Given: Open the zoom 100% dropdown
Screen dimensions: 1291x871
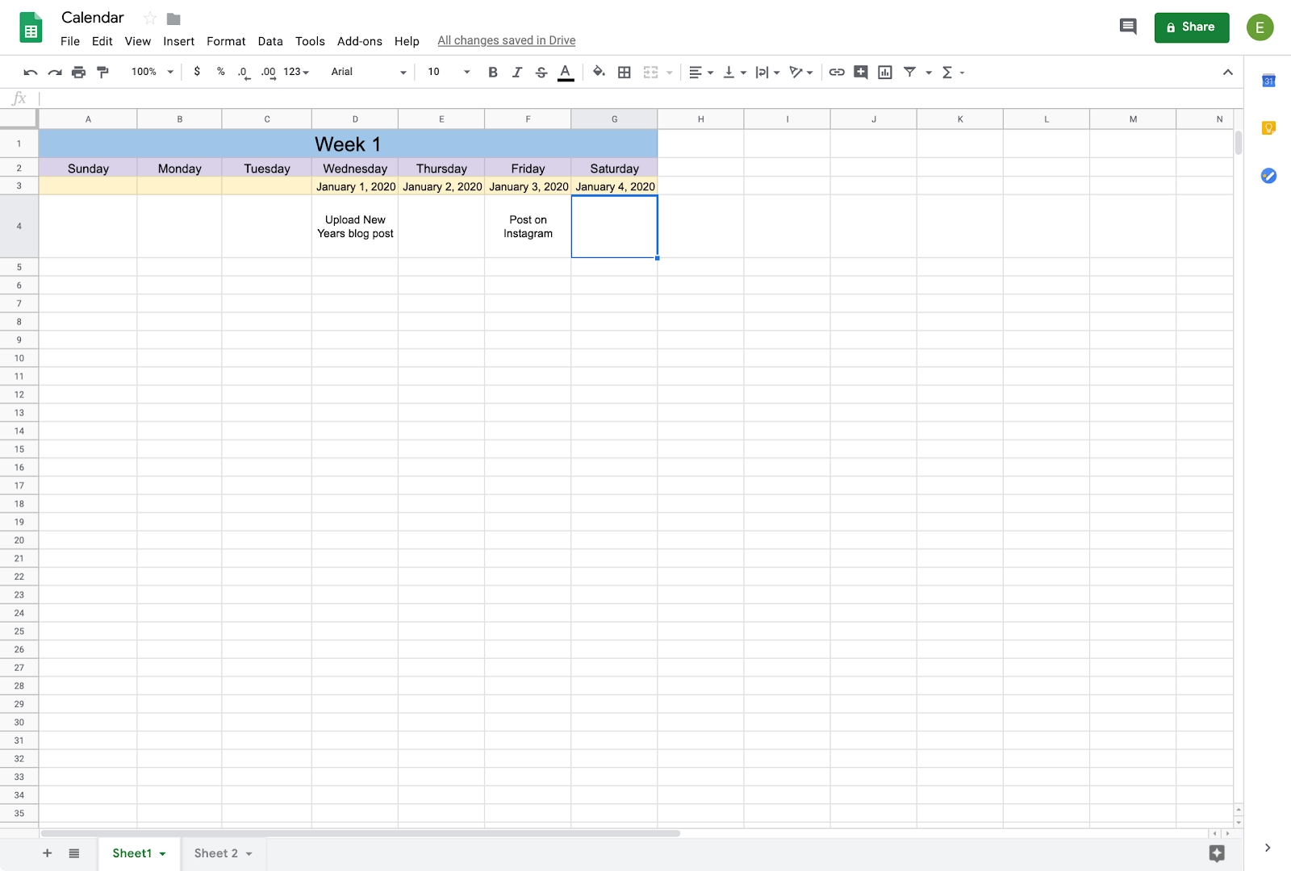Looking at the screenshot, I should (x=152, y=72).
